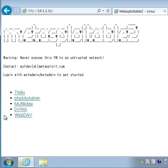Click the search magnifier in address bar
The width and height of the screenshot is (168, 168).
point(99,11)
